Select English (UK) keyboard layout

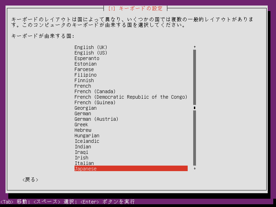(x=91, y=47)
